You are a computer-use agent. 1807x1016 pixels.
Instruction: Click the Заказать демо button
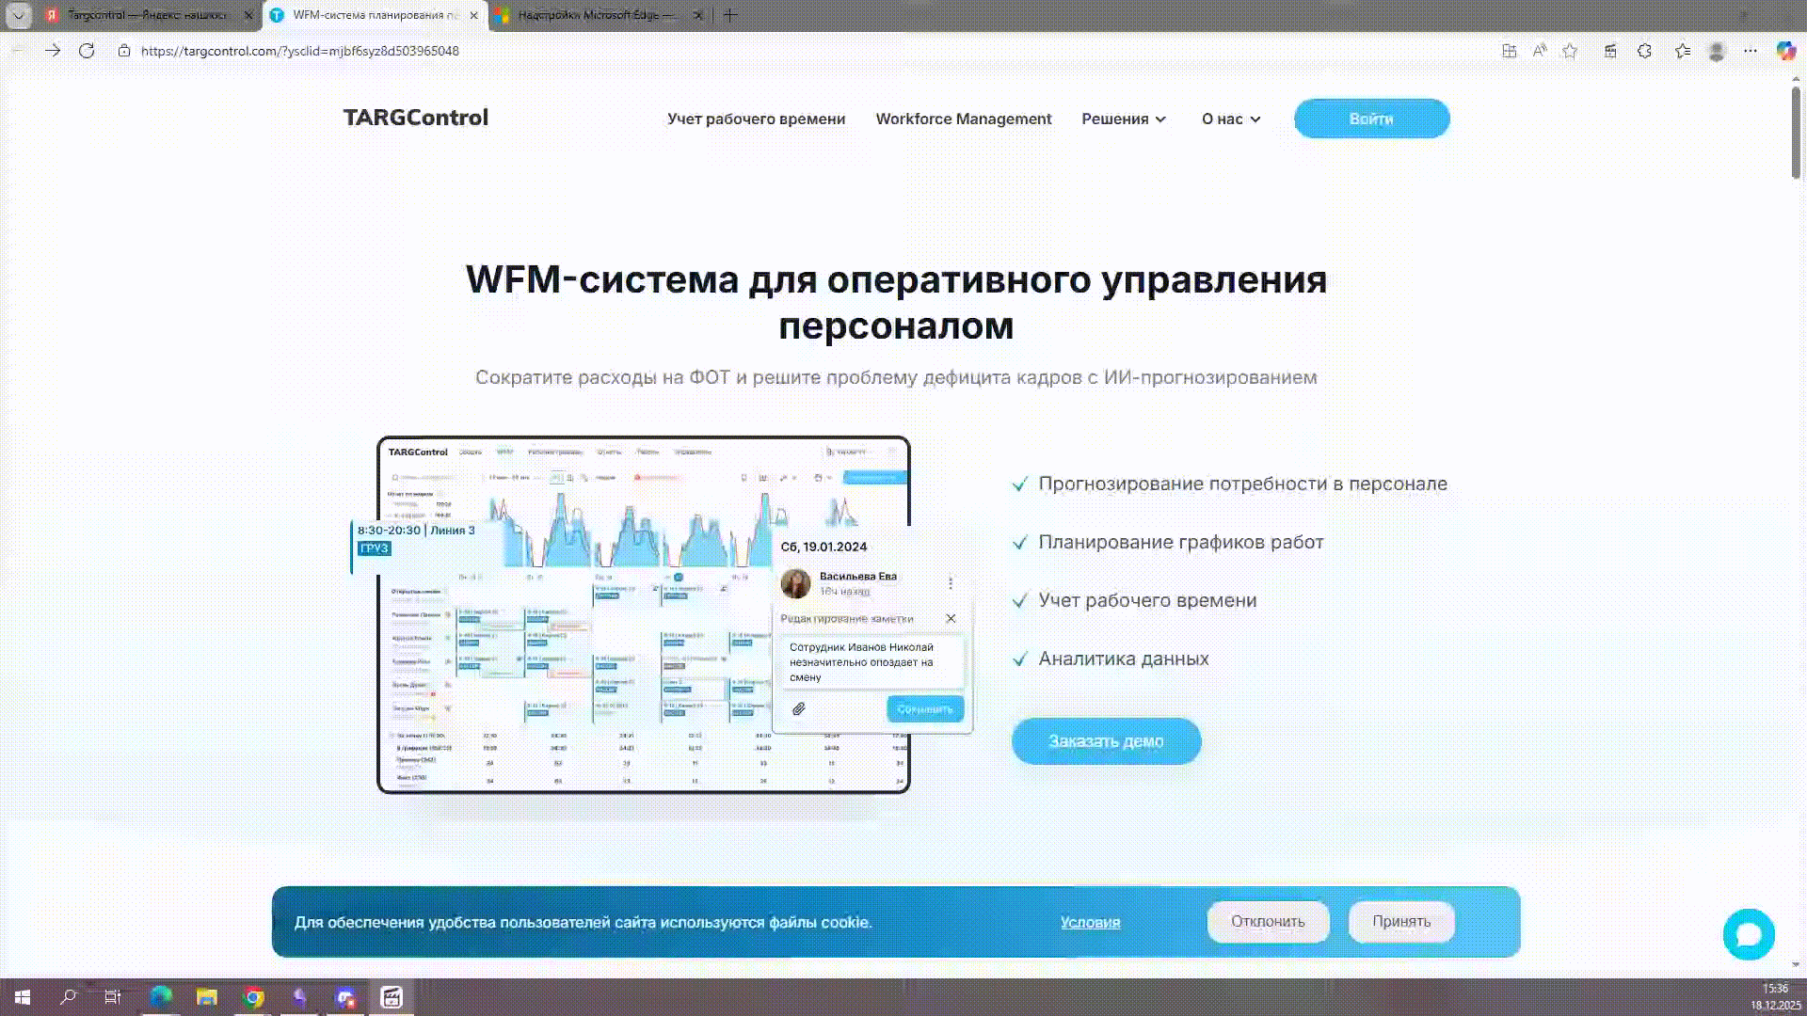[x=1106, y=741]
